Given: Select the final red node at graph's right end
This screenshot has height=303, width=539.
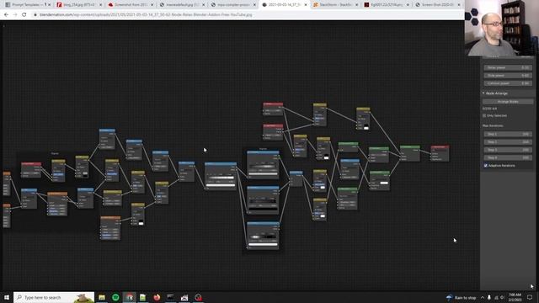Looking at the screenshot, I should click(x=440, y=153).
